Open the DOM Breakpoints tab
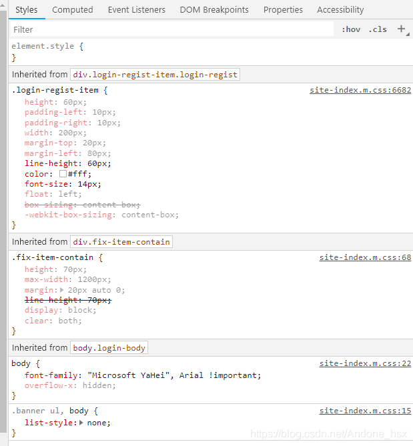 click(214, 10)
